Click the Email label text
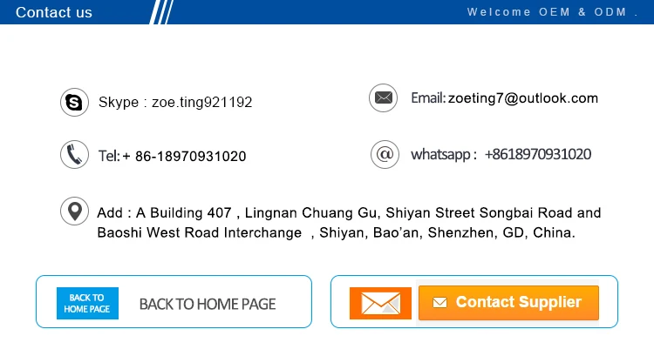 (427, 98)
